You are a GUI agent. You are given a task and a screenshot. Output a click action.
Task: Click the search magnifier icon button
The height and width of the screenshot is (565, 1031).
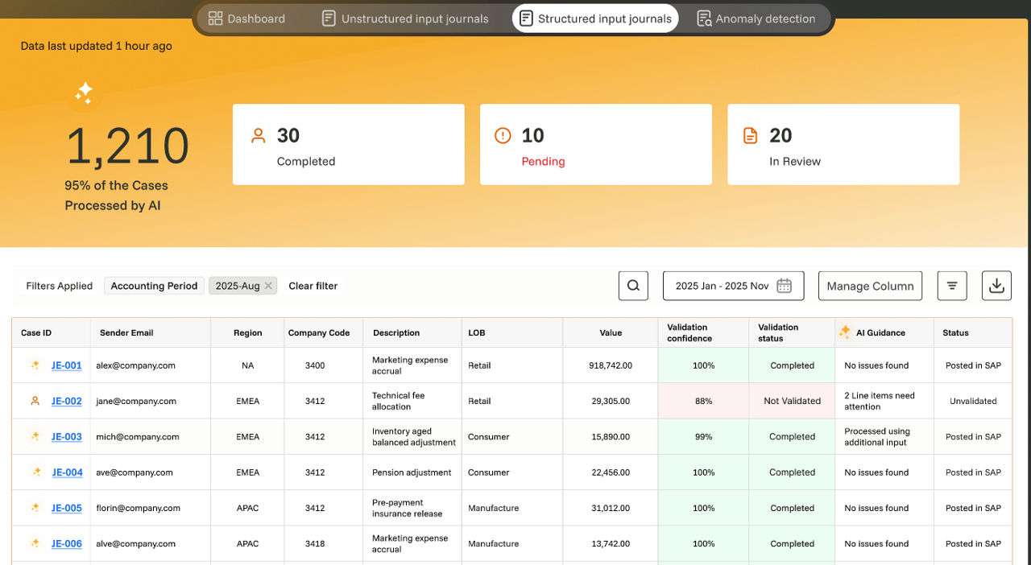tap(633, 286)
